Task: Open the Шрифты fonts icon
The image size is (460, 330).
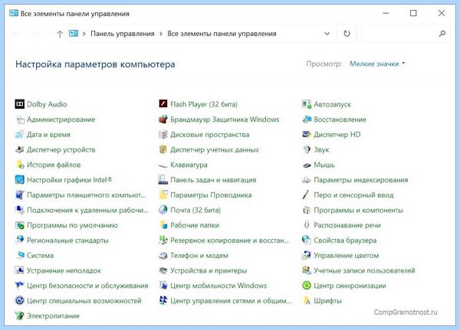Action: coord(307,301)
